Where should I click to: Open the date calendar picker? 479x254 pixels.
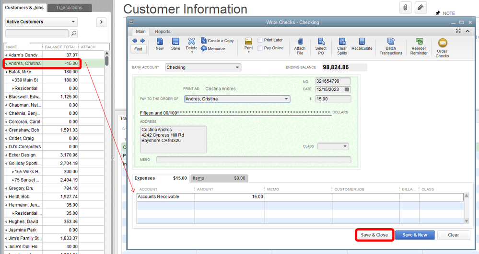347,89
